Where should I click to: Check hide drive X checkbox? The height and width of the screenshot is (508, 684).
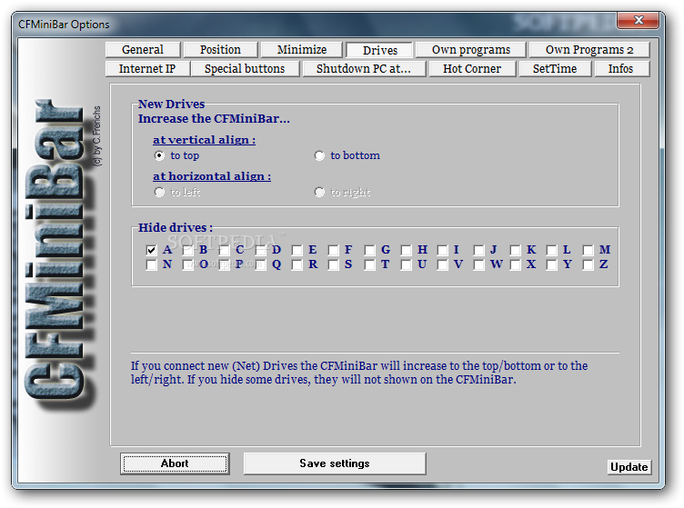click(515, 264)
